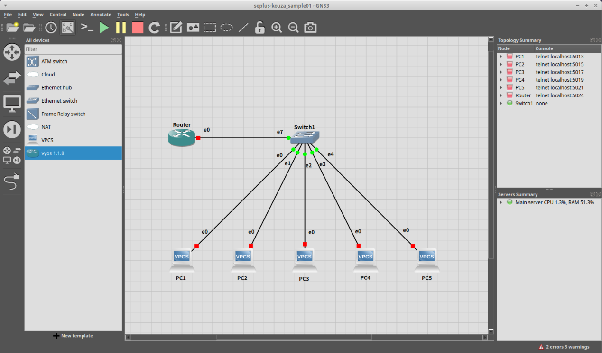Stop all nodes with red square button
Image resolution: width=602 pixels, height=353 pixels.
[138, 28]
